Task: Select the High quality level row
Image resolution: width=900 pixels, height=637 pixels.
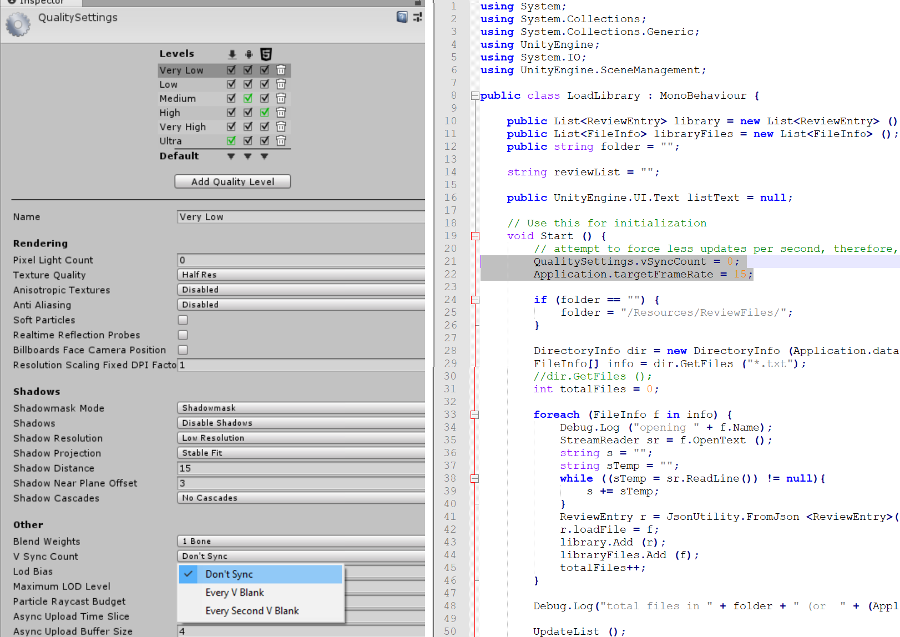Action: 189,113
